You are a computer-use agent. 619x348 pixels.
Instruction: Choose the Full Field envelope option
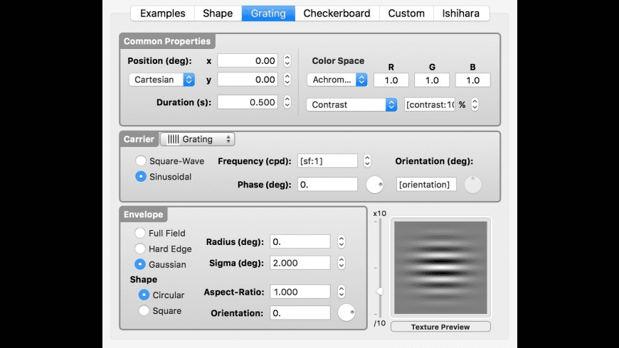[x=141, y=233]
